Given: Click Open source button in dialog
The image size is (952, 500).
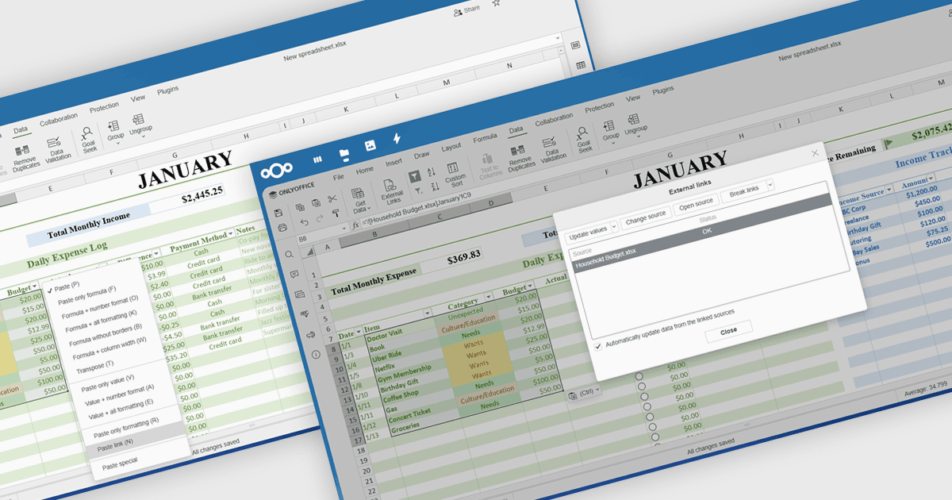Looking at the screenshot, I should [x=696, y=205].
